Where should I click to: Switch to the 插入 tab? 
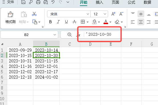(x=100, y=2)
